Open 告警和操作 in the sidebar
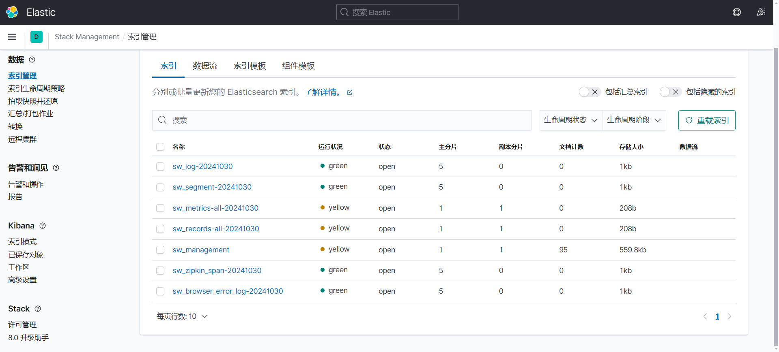The image size is (779, 352). 26,184
